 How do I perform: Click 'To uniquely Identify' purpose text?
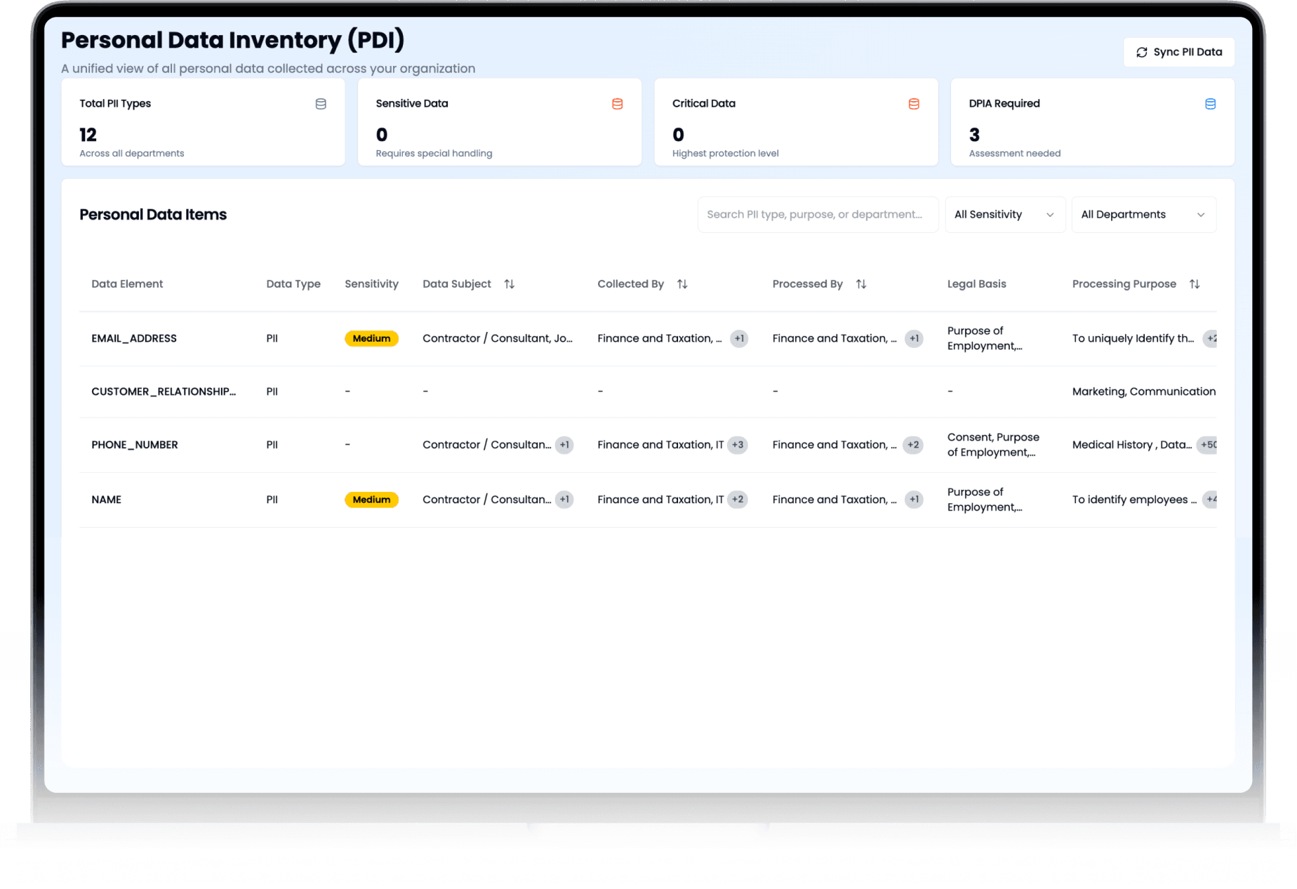pos(1133,339)
